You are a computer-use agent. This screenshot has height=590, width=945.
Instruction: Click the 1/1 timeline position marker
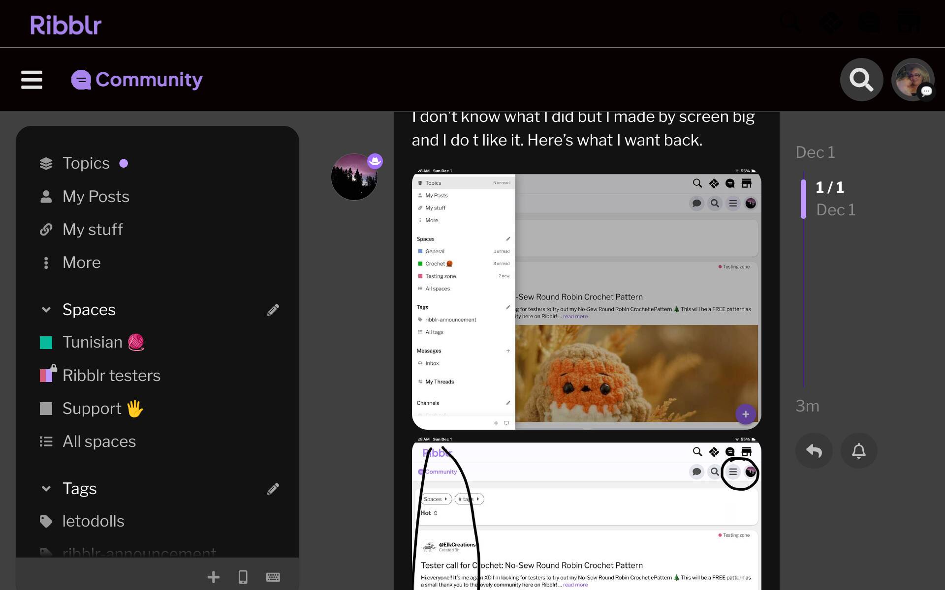[829, 187]
